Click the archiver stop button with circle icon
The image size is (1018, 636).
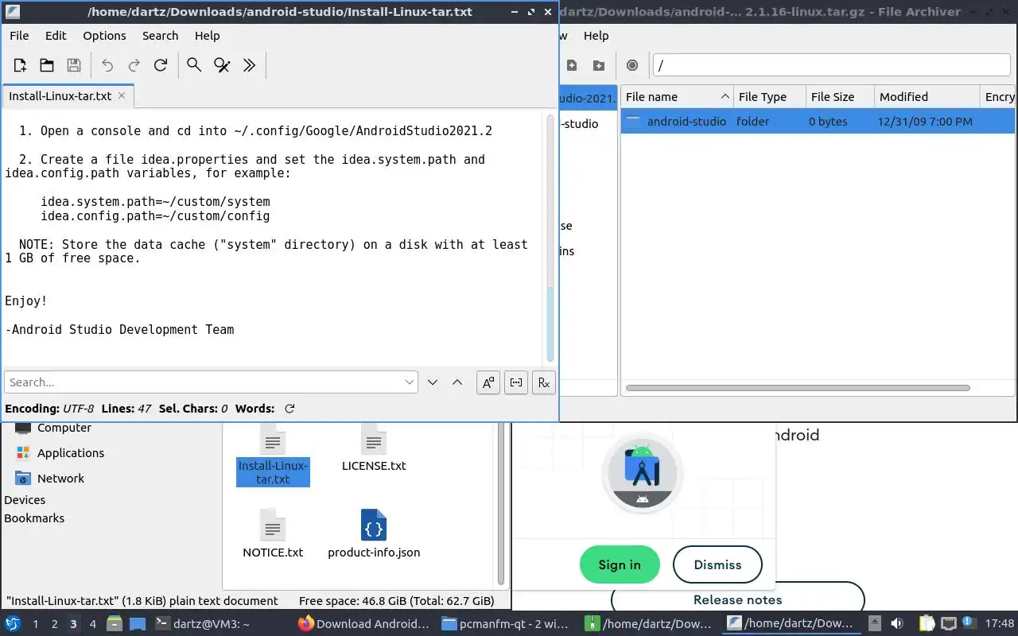(x=632, y=65)
